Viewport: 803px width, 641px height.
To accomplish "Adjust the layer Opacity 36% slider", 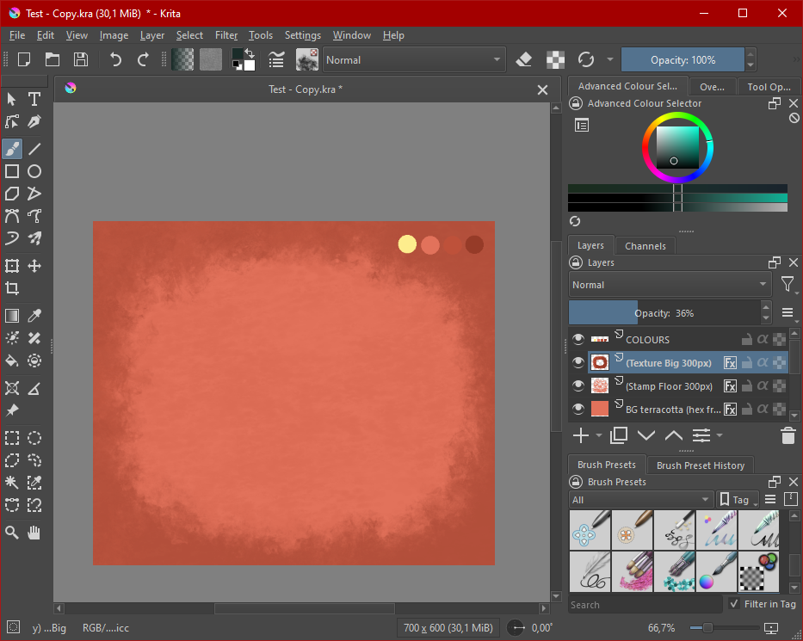I will click(664, 313).
